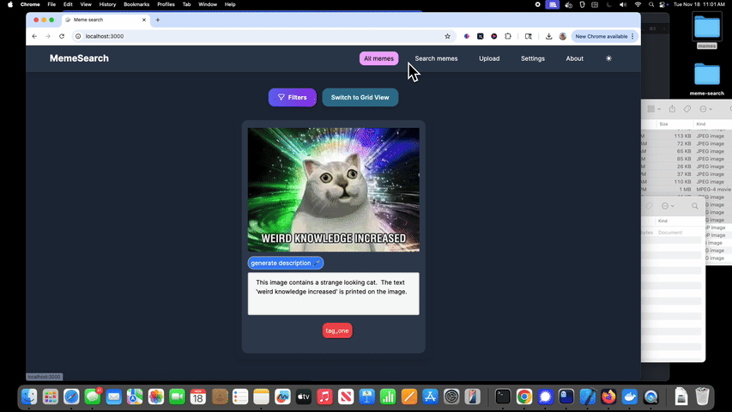
Task: Switch to Grid View
Action: pyautogui.click(x=360, y=98)
